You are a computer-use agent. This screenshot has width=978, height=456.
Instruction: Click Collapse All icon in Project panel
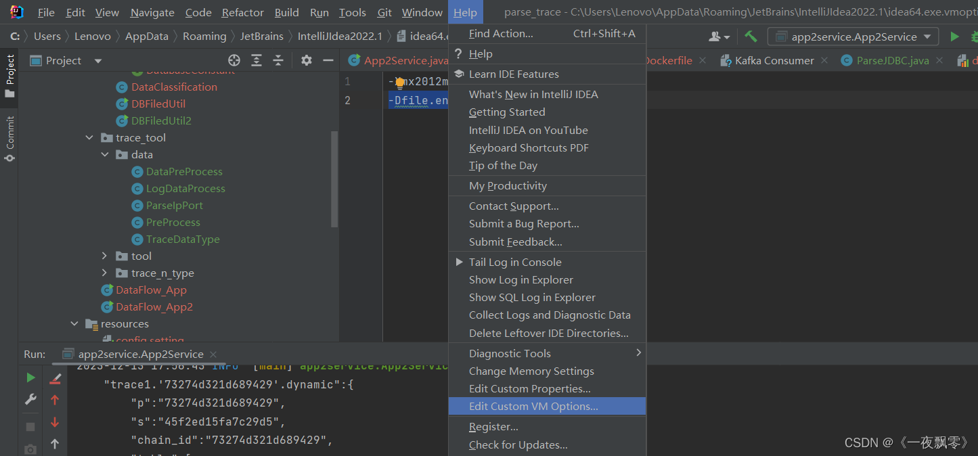point(278,60)
